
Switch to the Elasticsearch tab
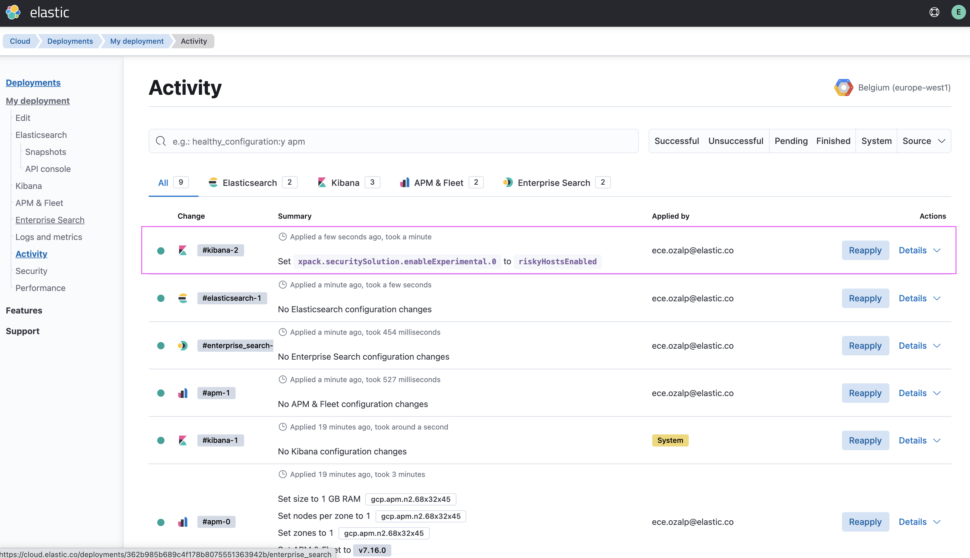pyautogui.click(x=253, y=183)
